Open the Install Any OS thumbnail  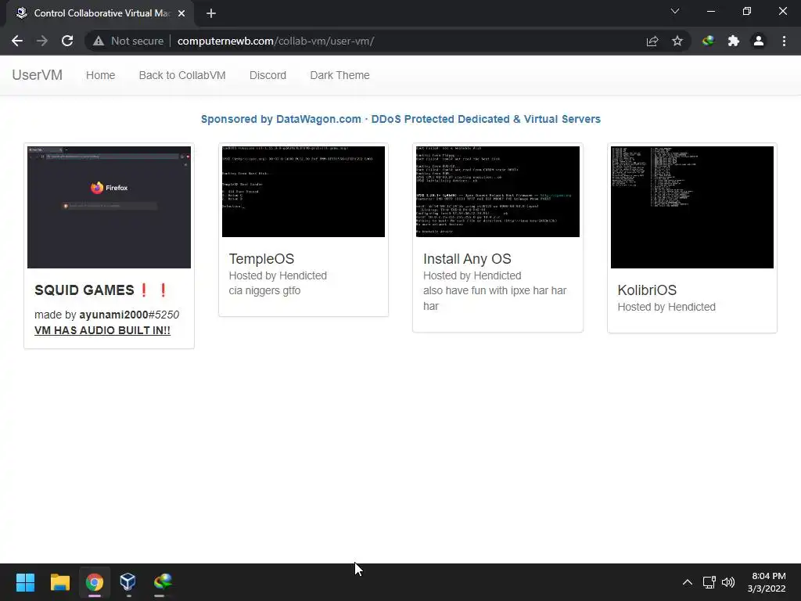click(497, 192)
